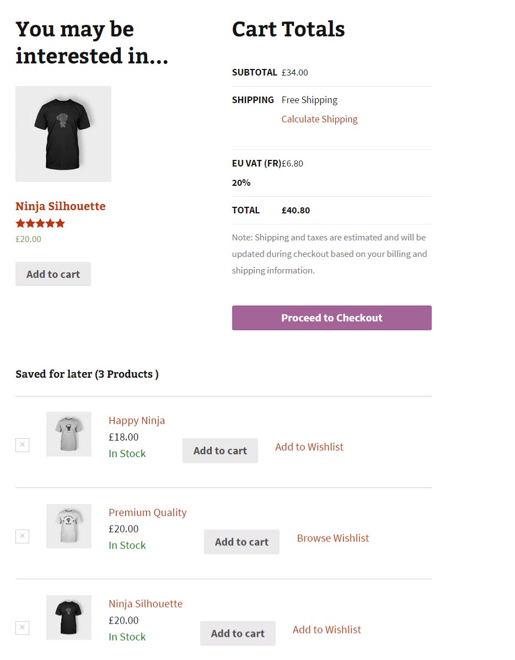Add saved Ninja Silhouette to cart
515x660 pixels.
click(238, 634)
